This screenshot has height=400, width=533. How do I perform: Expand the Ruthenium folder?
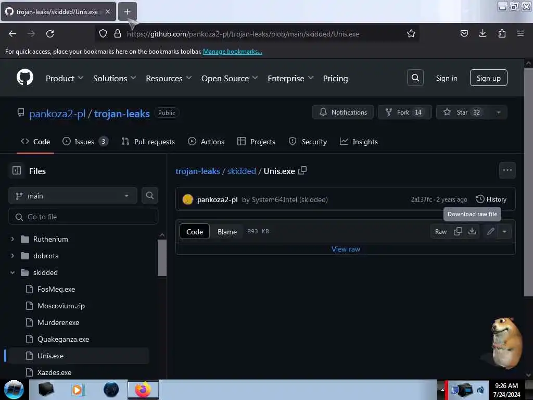click(12, 239)
